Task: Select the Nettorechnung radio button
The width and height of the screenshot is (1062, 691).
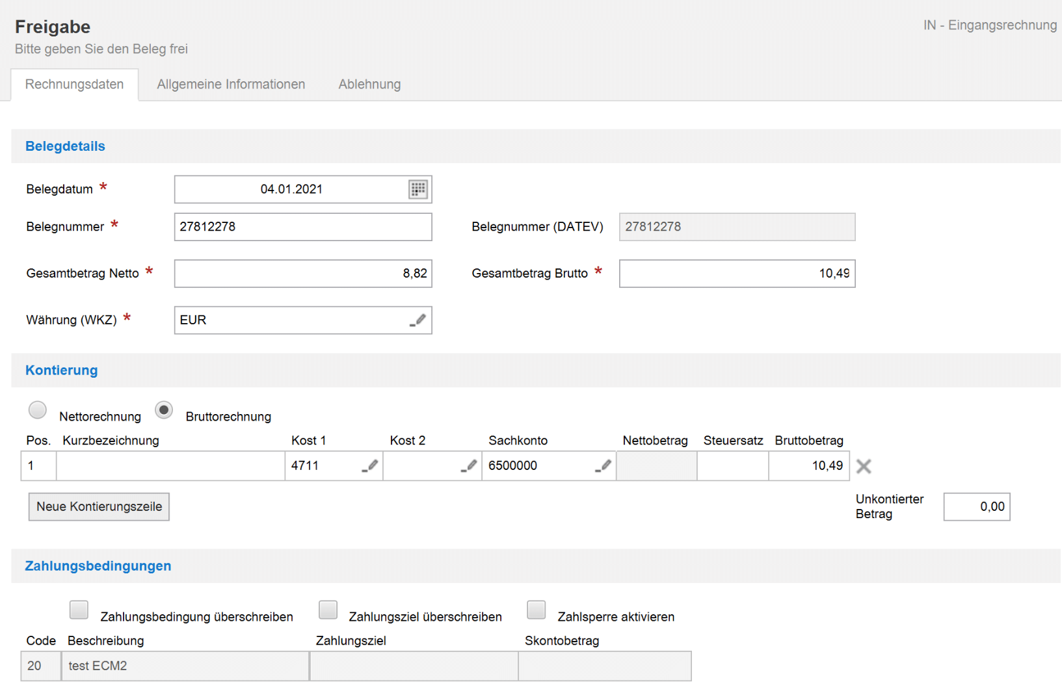Action: tap(38, 410)
